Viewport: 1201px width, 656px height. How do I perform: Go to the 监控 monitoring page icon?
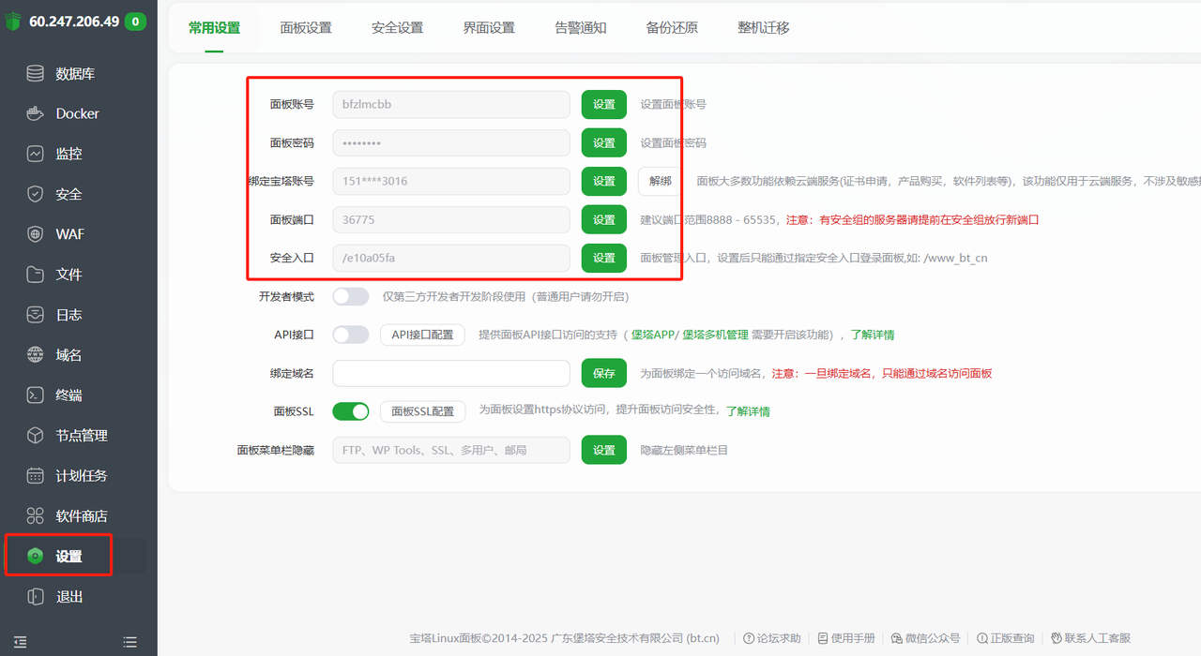[36, 154]
